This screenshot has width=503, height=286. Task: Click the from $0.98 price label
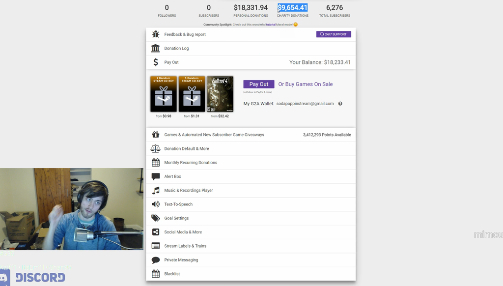pos(163,116)
